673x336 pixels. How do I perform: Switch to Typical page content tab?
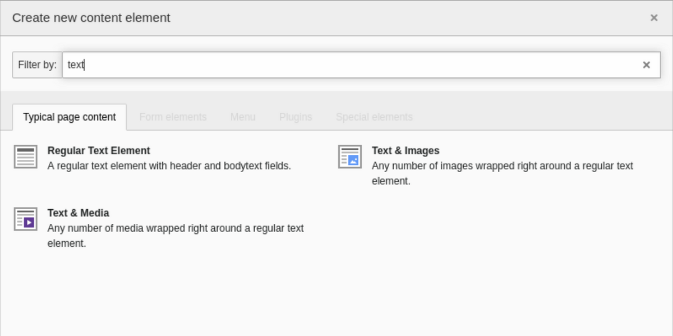70,117
